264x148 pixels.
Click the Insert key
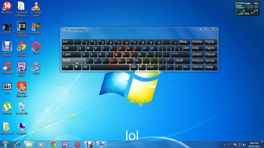click(198, 54)
